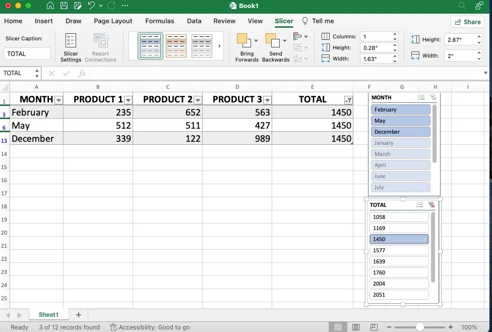Viewport: 492px width, 332px height.
Task: Click the fx insert function icon
Action: click(82, 73)
